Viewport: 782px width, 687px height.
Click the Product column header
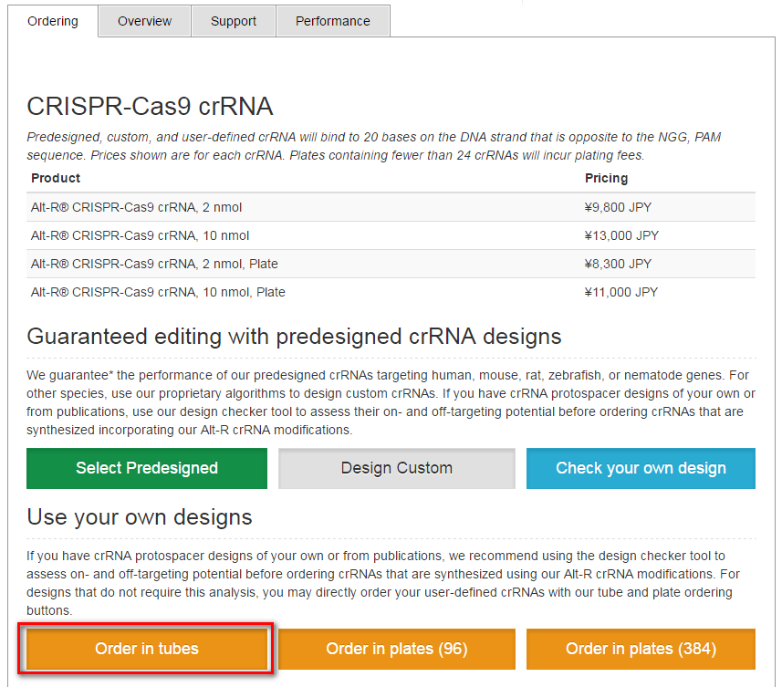(x=56, y=178)
